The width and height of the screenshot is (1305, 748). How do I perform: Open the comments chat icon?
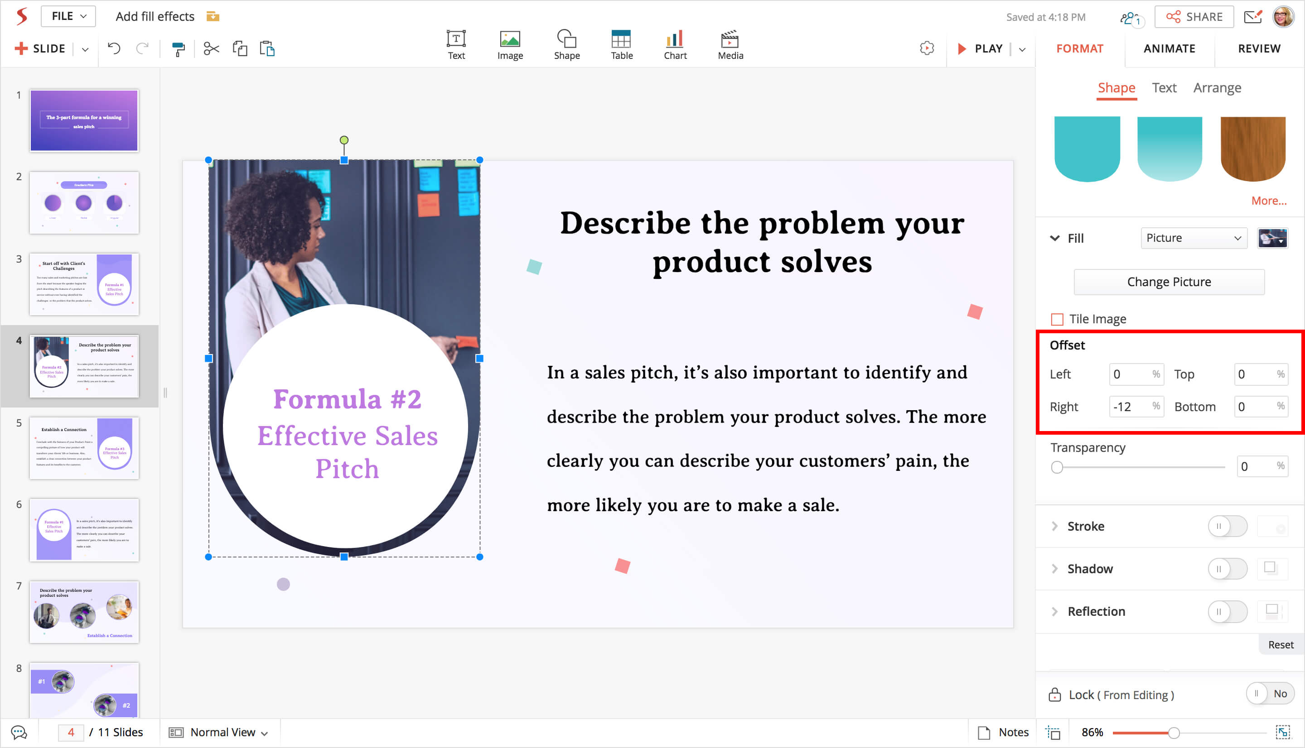pos(19,732)
